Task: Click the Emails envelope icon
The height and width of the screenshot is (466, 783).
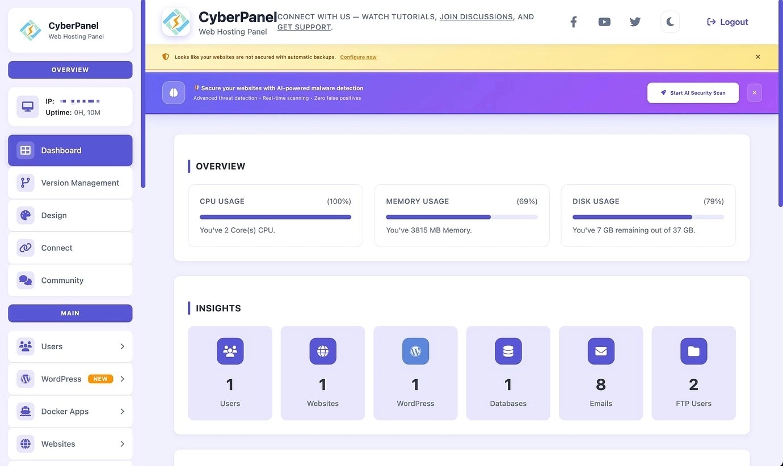Action: [601, 351]
